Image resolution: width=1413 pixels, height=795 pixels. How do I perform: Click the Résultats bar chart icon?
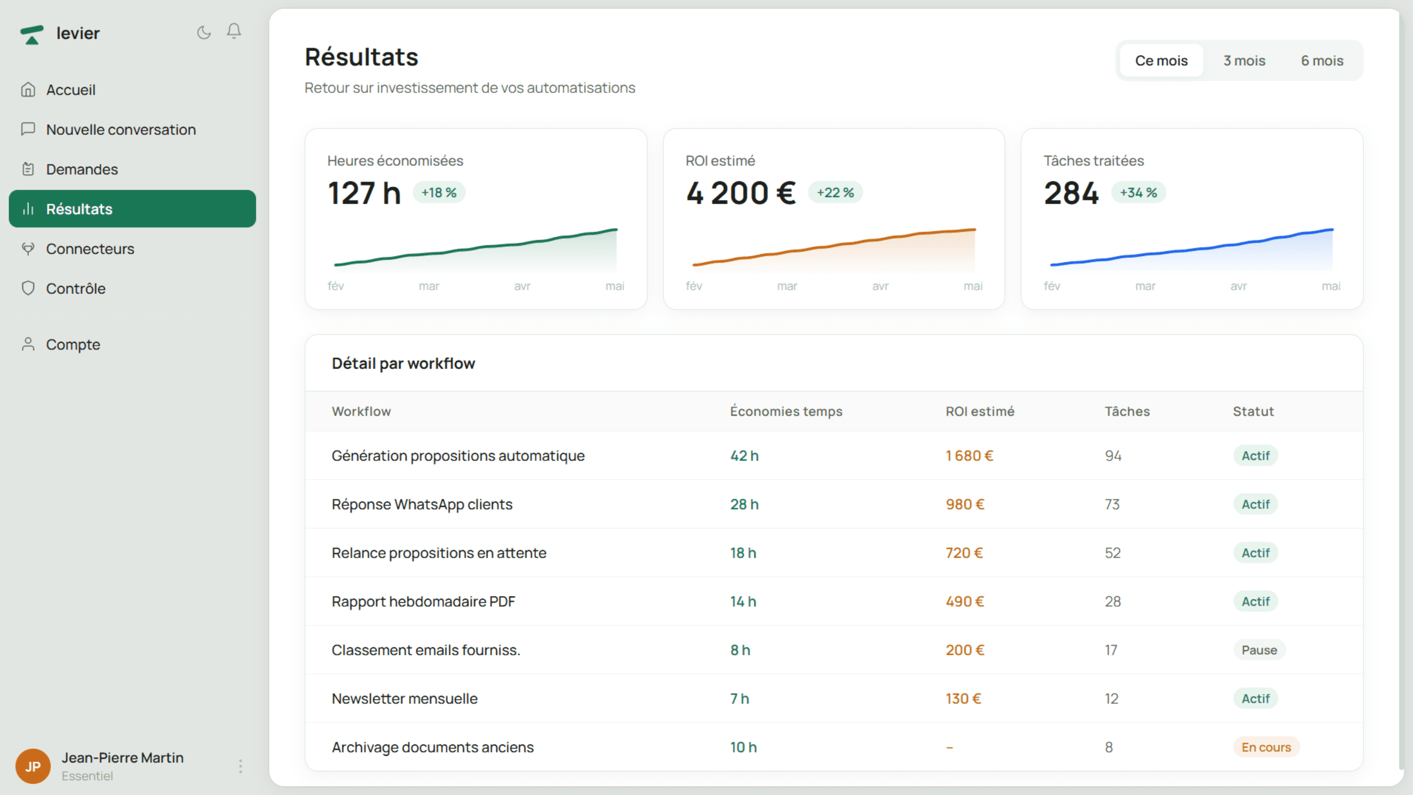point(28,209)
